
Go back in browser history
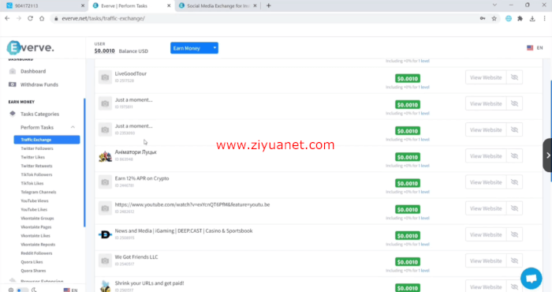7,18
